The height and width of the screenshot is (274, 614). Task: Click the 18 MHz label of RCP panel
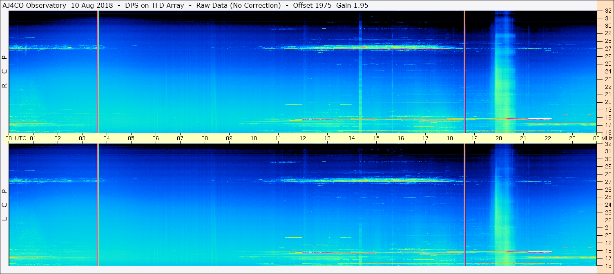point(608,117)
